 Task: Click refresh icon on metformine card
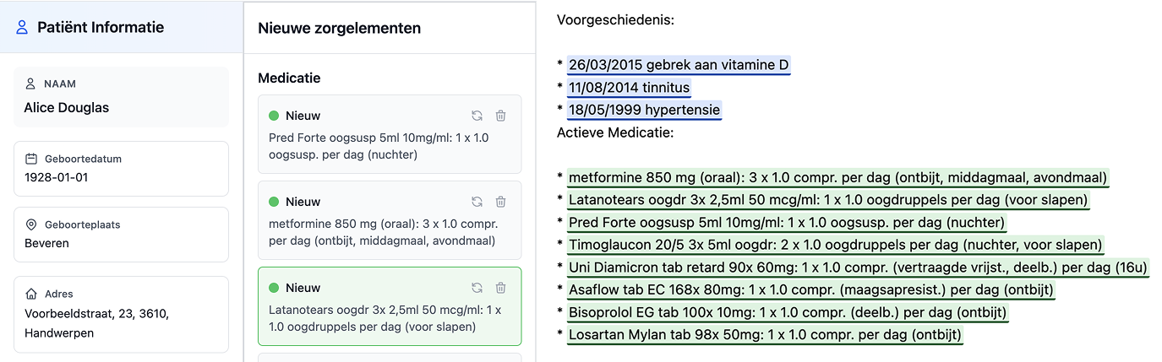pyautogui.click(x=477, y=202)
